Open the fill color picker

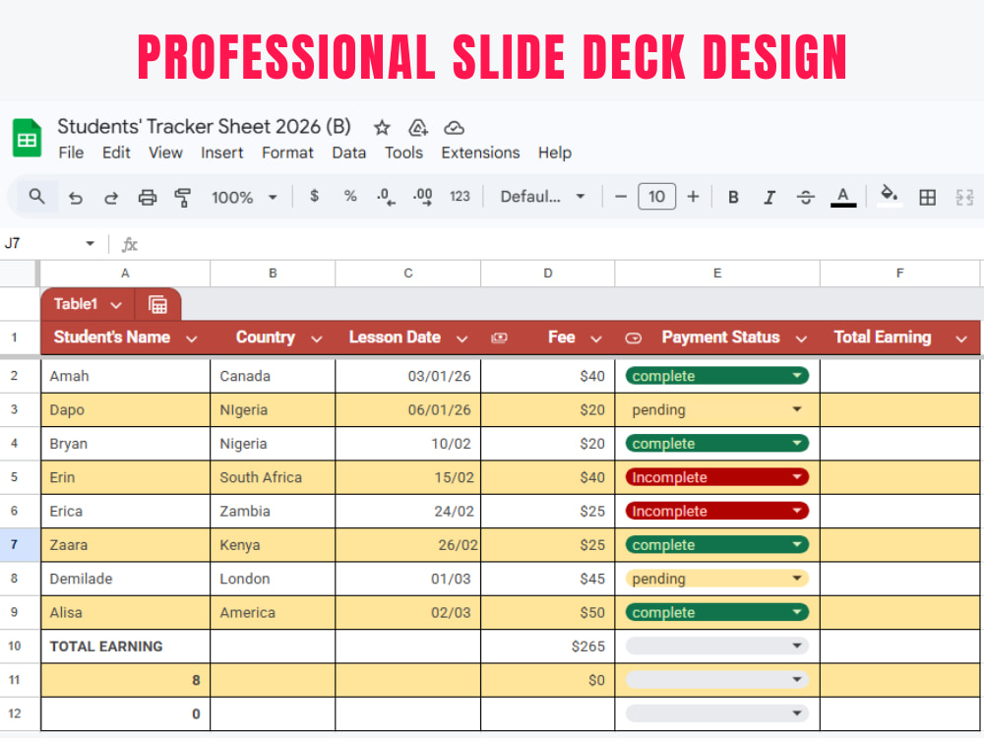pyautogui.click(x=890, y=196)
